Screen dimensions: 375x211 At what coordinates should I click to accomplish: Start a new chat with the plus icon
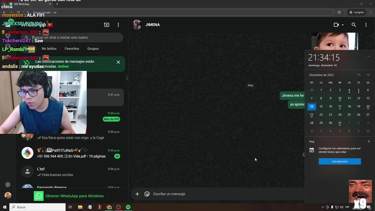(x=107, y=25)
